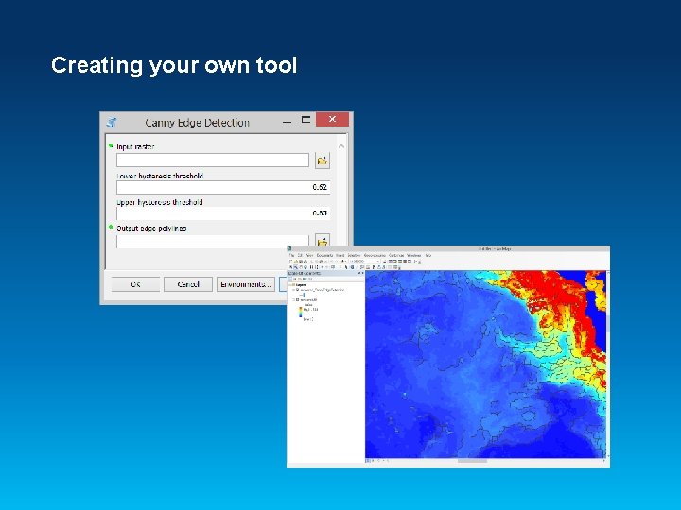This screenshot has width=681, height=510.
Task: Open the Geoprocessing menu in ArcMap
Action: (375, 255)
